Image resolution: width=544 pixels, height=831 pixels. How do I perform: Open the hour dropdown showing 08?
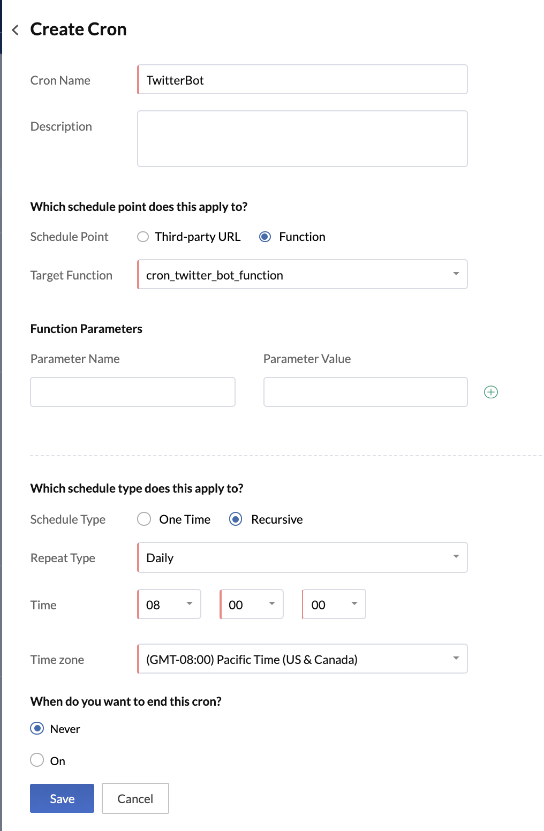[169, 604]
